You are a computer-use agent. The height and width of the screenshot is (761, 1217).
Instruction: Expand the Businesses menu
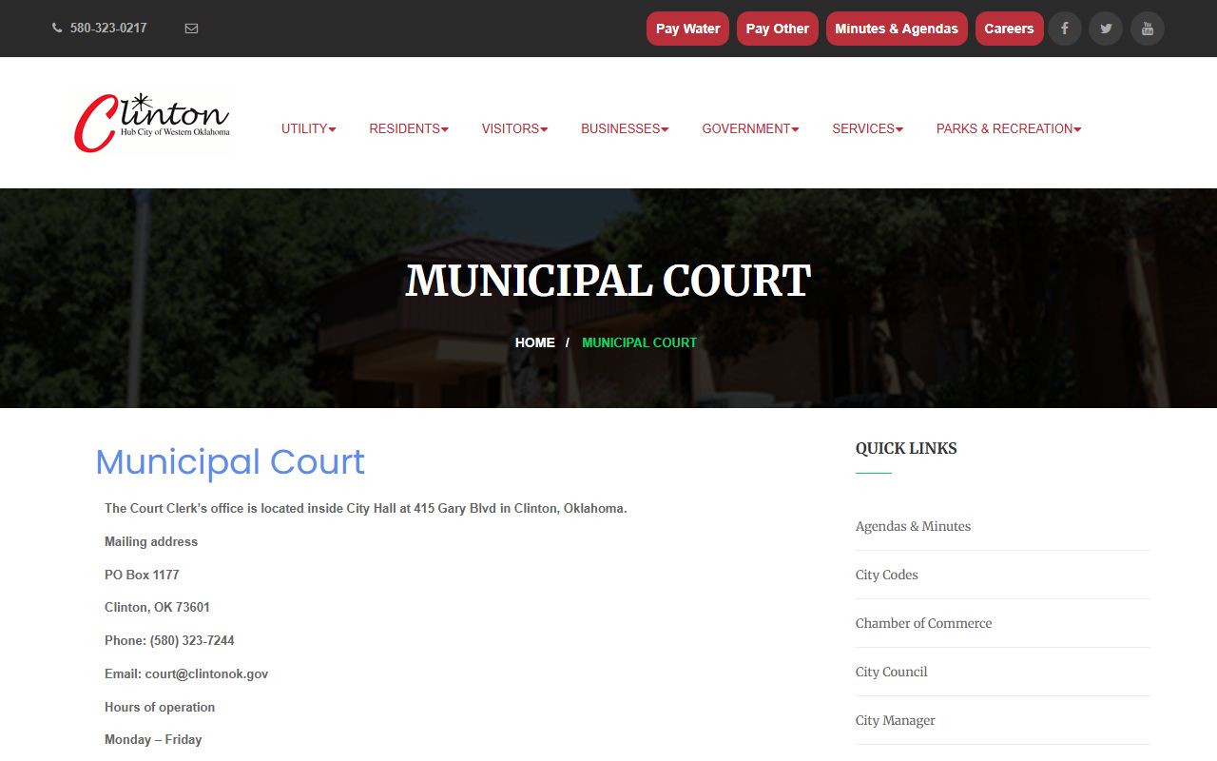pos(625,128)
